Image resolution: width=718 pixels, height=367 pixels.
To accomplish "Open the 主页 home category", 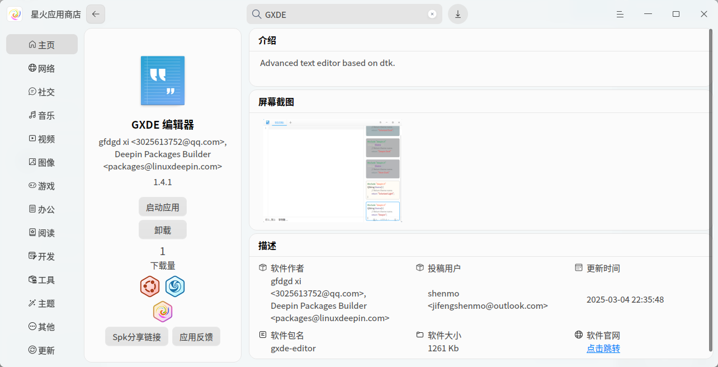I will [42, 45].
